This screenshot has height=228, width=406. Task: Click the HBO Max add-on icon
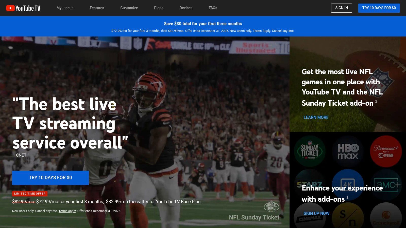[348, 151]
